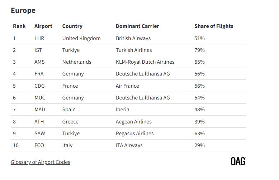Select the 79% share value
Image resolution: width=279 pixels, height=180 pixels.
[x=199, y=50]
